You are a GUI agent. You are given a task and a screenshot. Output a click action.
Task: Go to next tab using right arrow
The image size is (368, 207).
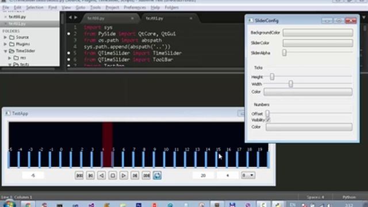click(75, 18)
